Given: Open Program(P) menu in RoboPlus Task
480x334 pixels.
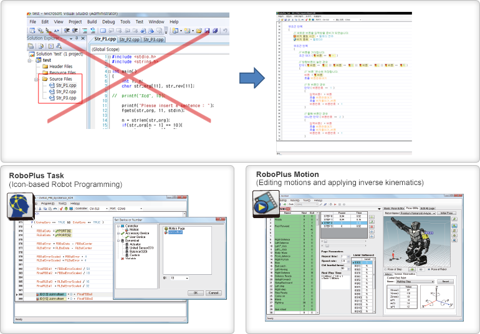Looking at the screenshot, I should coord(48,203).
